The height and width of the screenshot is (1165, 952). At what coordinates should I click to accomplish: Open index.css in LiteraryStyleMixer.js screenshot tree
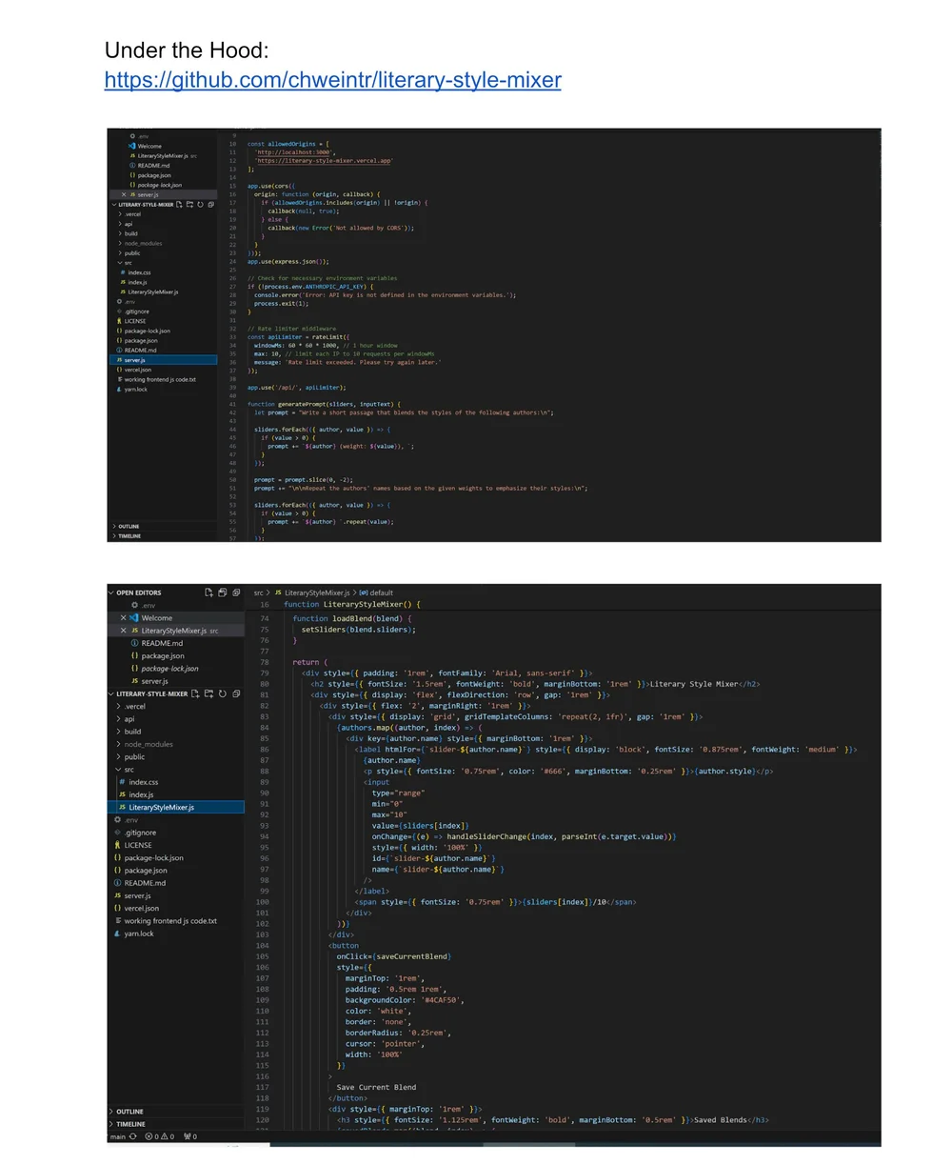[144, 782]
